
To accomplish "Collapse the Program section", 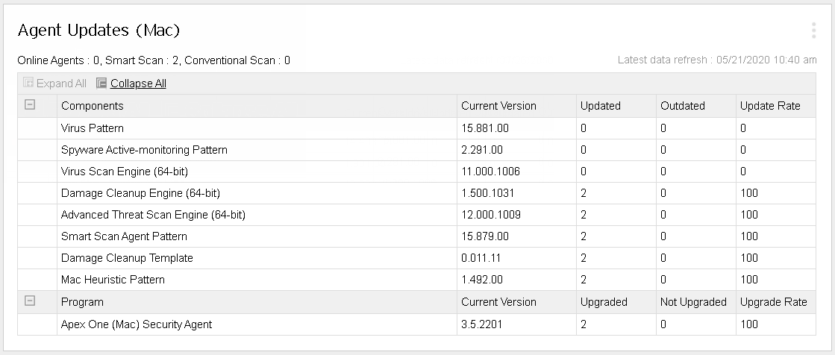I will [x=30, y=301].
